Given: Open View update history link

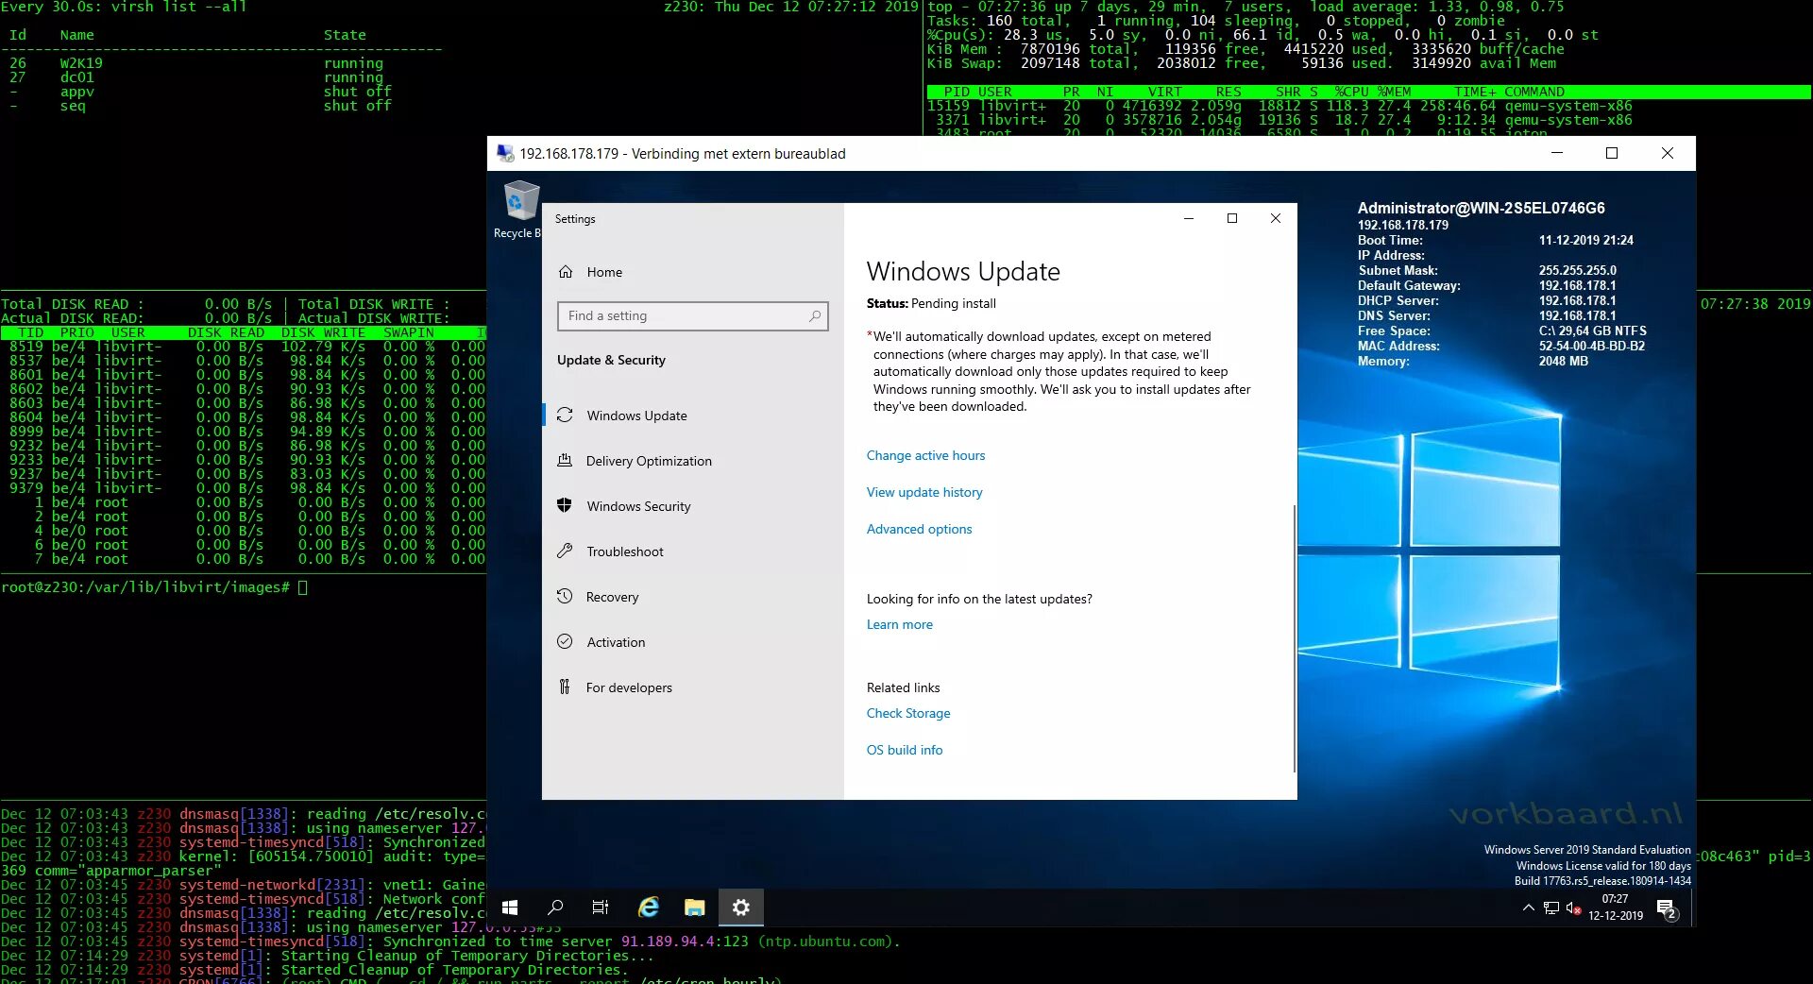Looking at the screenshot, I should [924, 492].
